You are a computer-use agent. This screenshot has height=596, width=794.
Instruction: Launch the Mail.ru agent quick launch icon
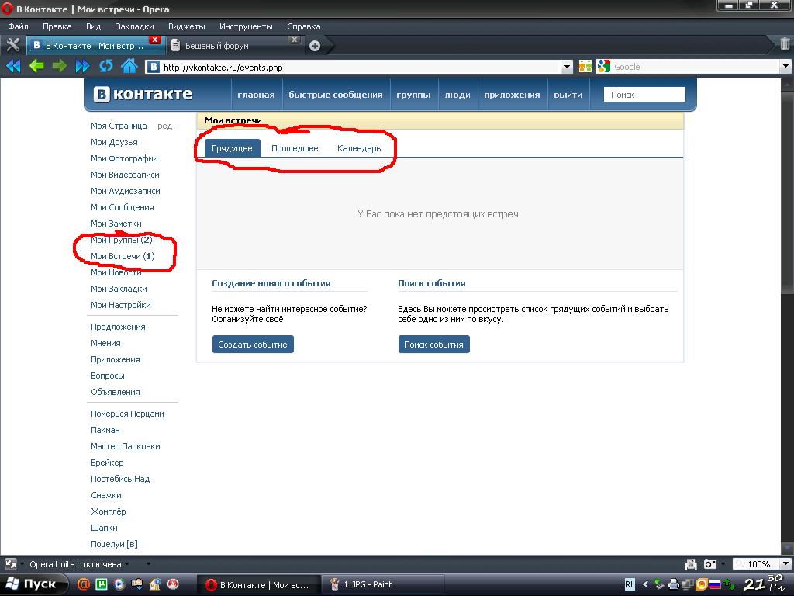pos(84,584)
